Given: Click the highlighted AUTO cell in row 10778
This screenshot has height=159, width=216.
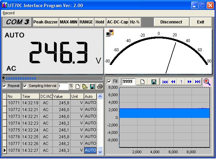Looking at the screenshot, I should coord(90,150).
